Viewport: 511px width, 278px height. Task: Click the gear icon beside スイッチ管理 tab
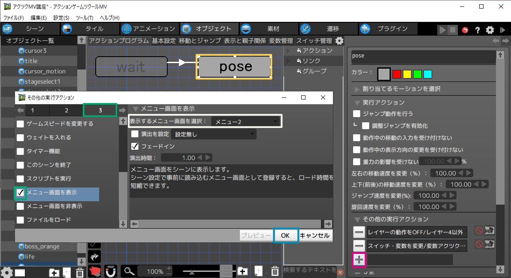pyautogui.click(x=339, y=41)
